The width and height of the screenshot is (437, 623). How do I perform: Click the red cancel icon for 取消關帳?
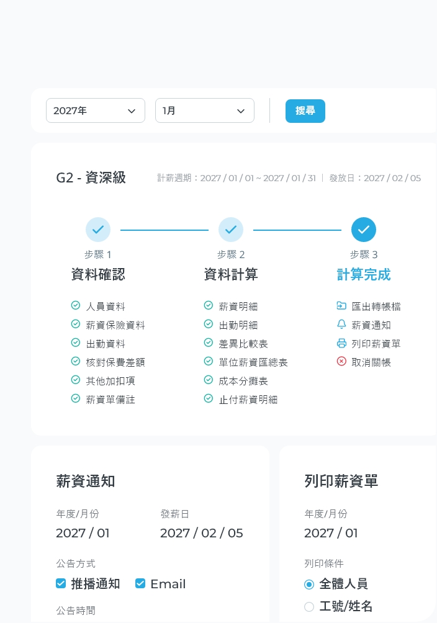click(x=341, y=361)
